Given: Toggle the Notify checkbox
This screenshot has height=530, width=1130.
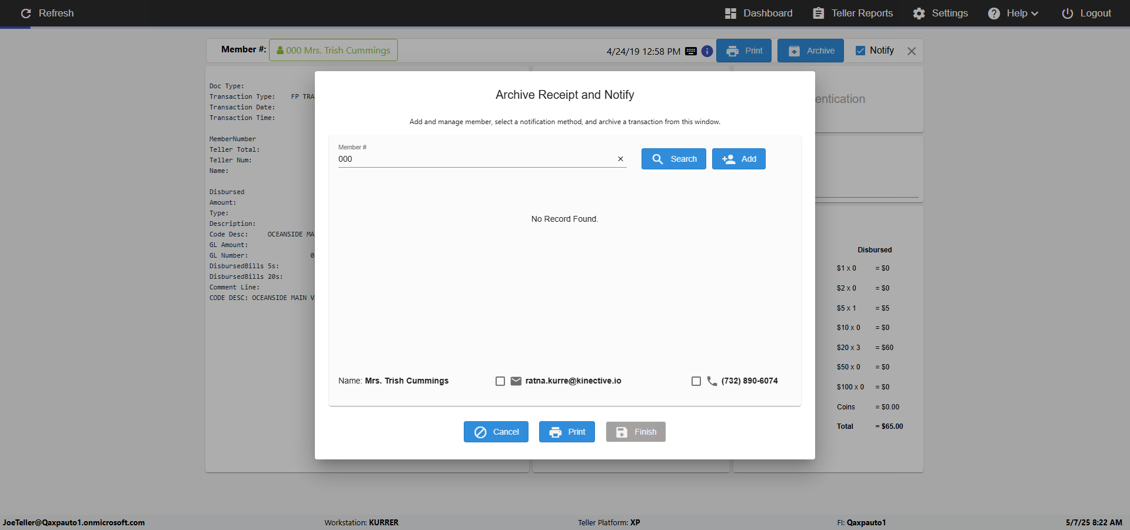Looking at the screenshot, I should pyautogui.click(x=860, y=51).
